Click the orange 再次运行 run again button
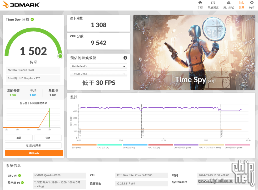This screenshot has height=190, width=258. pyautogui.click(x=34, y=153)
